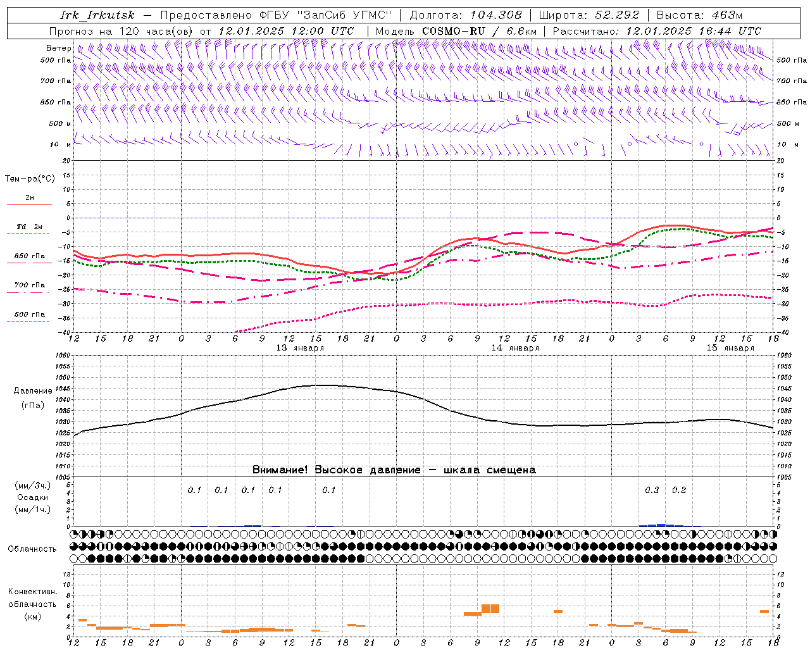Click the Конвективн. облачность panel label
The height and width of the screenshot is (648, 810).
pyautogui.click(x=32, y=598)
